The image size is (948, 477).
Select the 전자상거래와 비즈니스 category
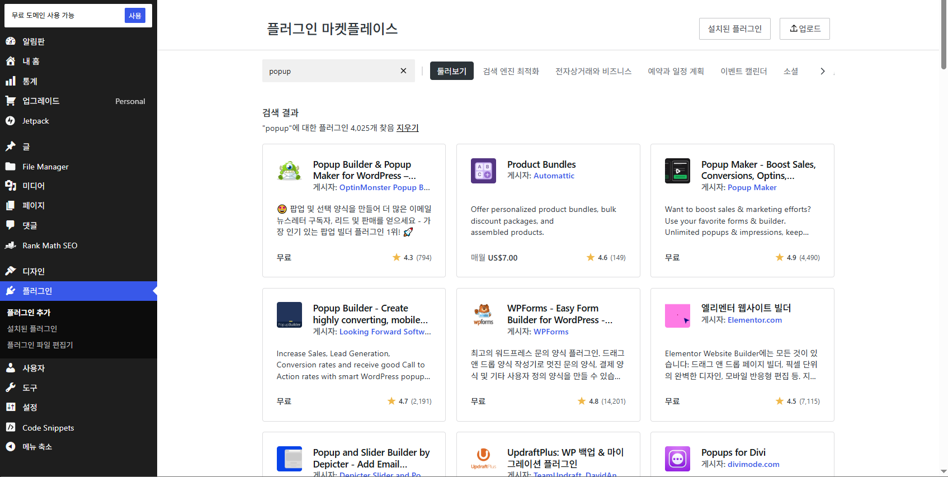(x=593, y=71)
